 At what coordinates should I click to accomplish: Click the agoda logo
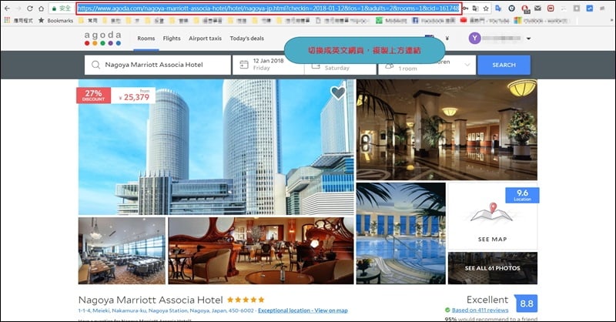click(x=102, y=39)
